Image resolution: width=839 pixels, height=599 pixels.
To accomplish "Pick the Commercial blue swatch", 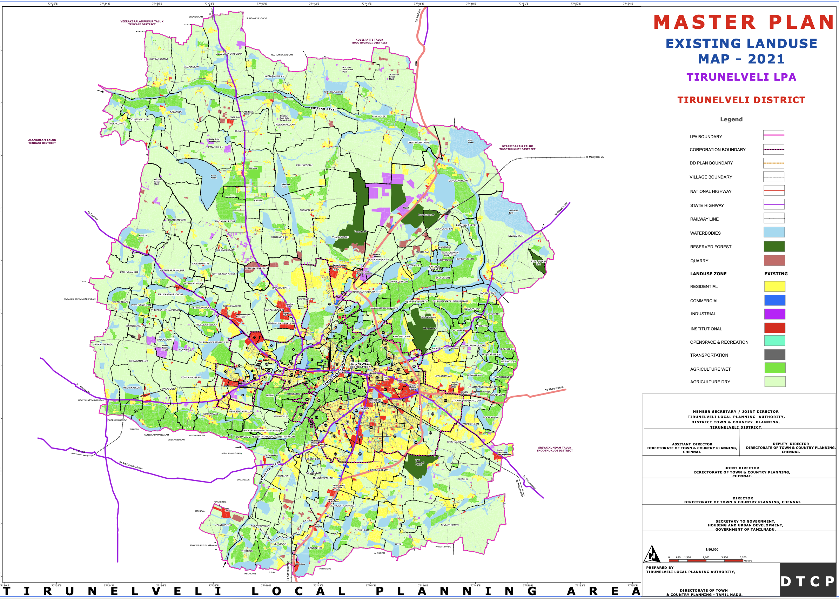I will [x=774, y=300].
